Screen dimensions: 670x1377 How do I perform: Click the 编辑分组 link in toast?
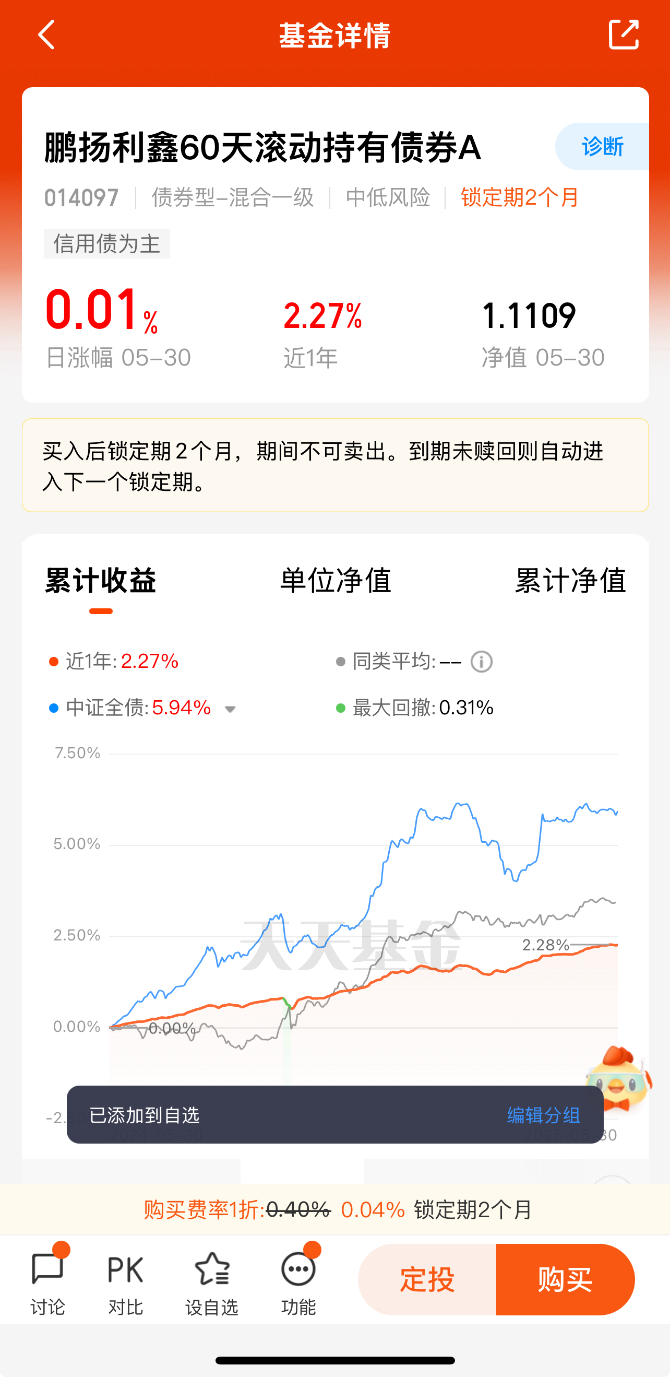(543, 1115)
